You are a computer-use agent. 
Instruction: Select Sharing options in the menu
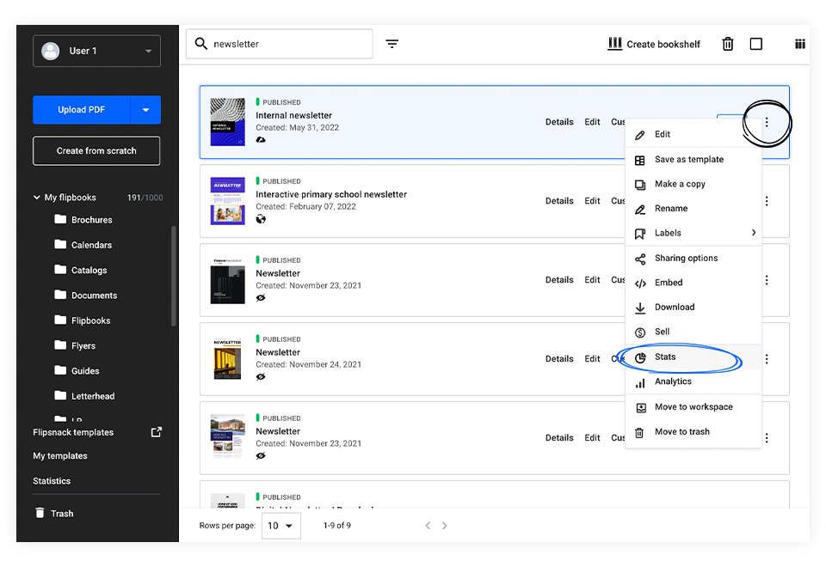coord(693,259)
